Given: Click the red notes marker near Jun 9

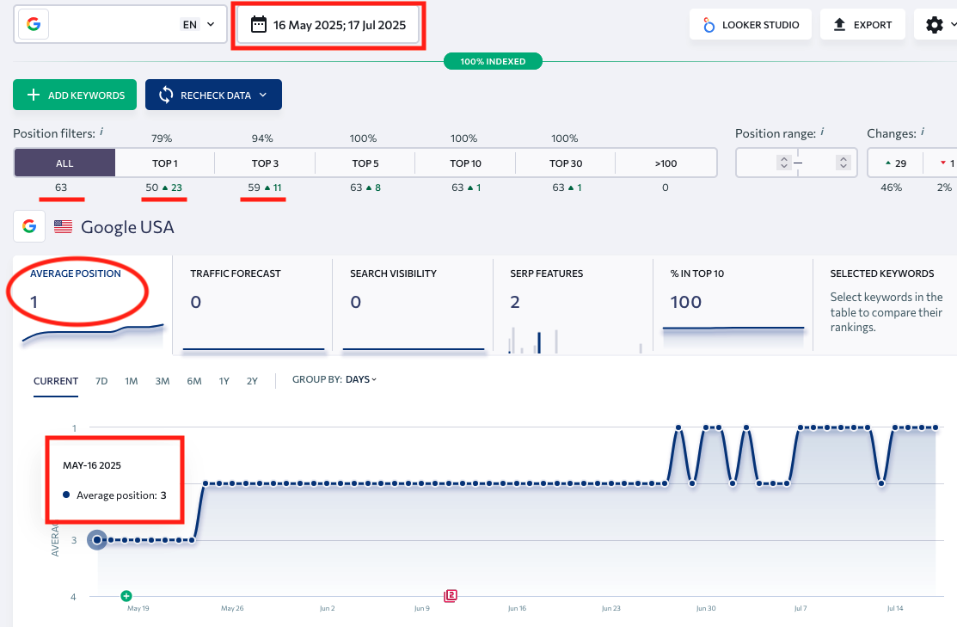Looking at the screenshot, I should pos(450,595).
